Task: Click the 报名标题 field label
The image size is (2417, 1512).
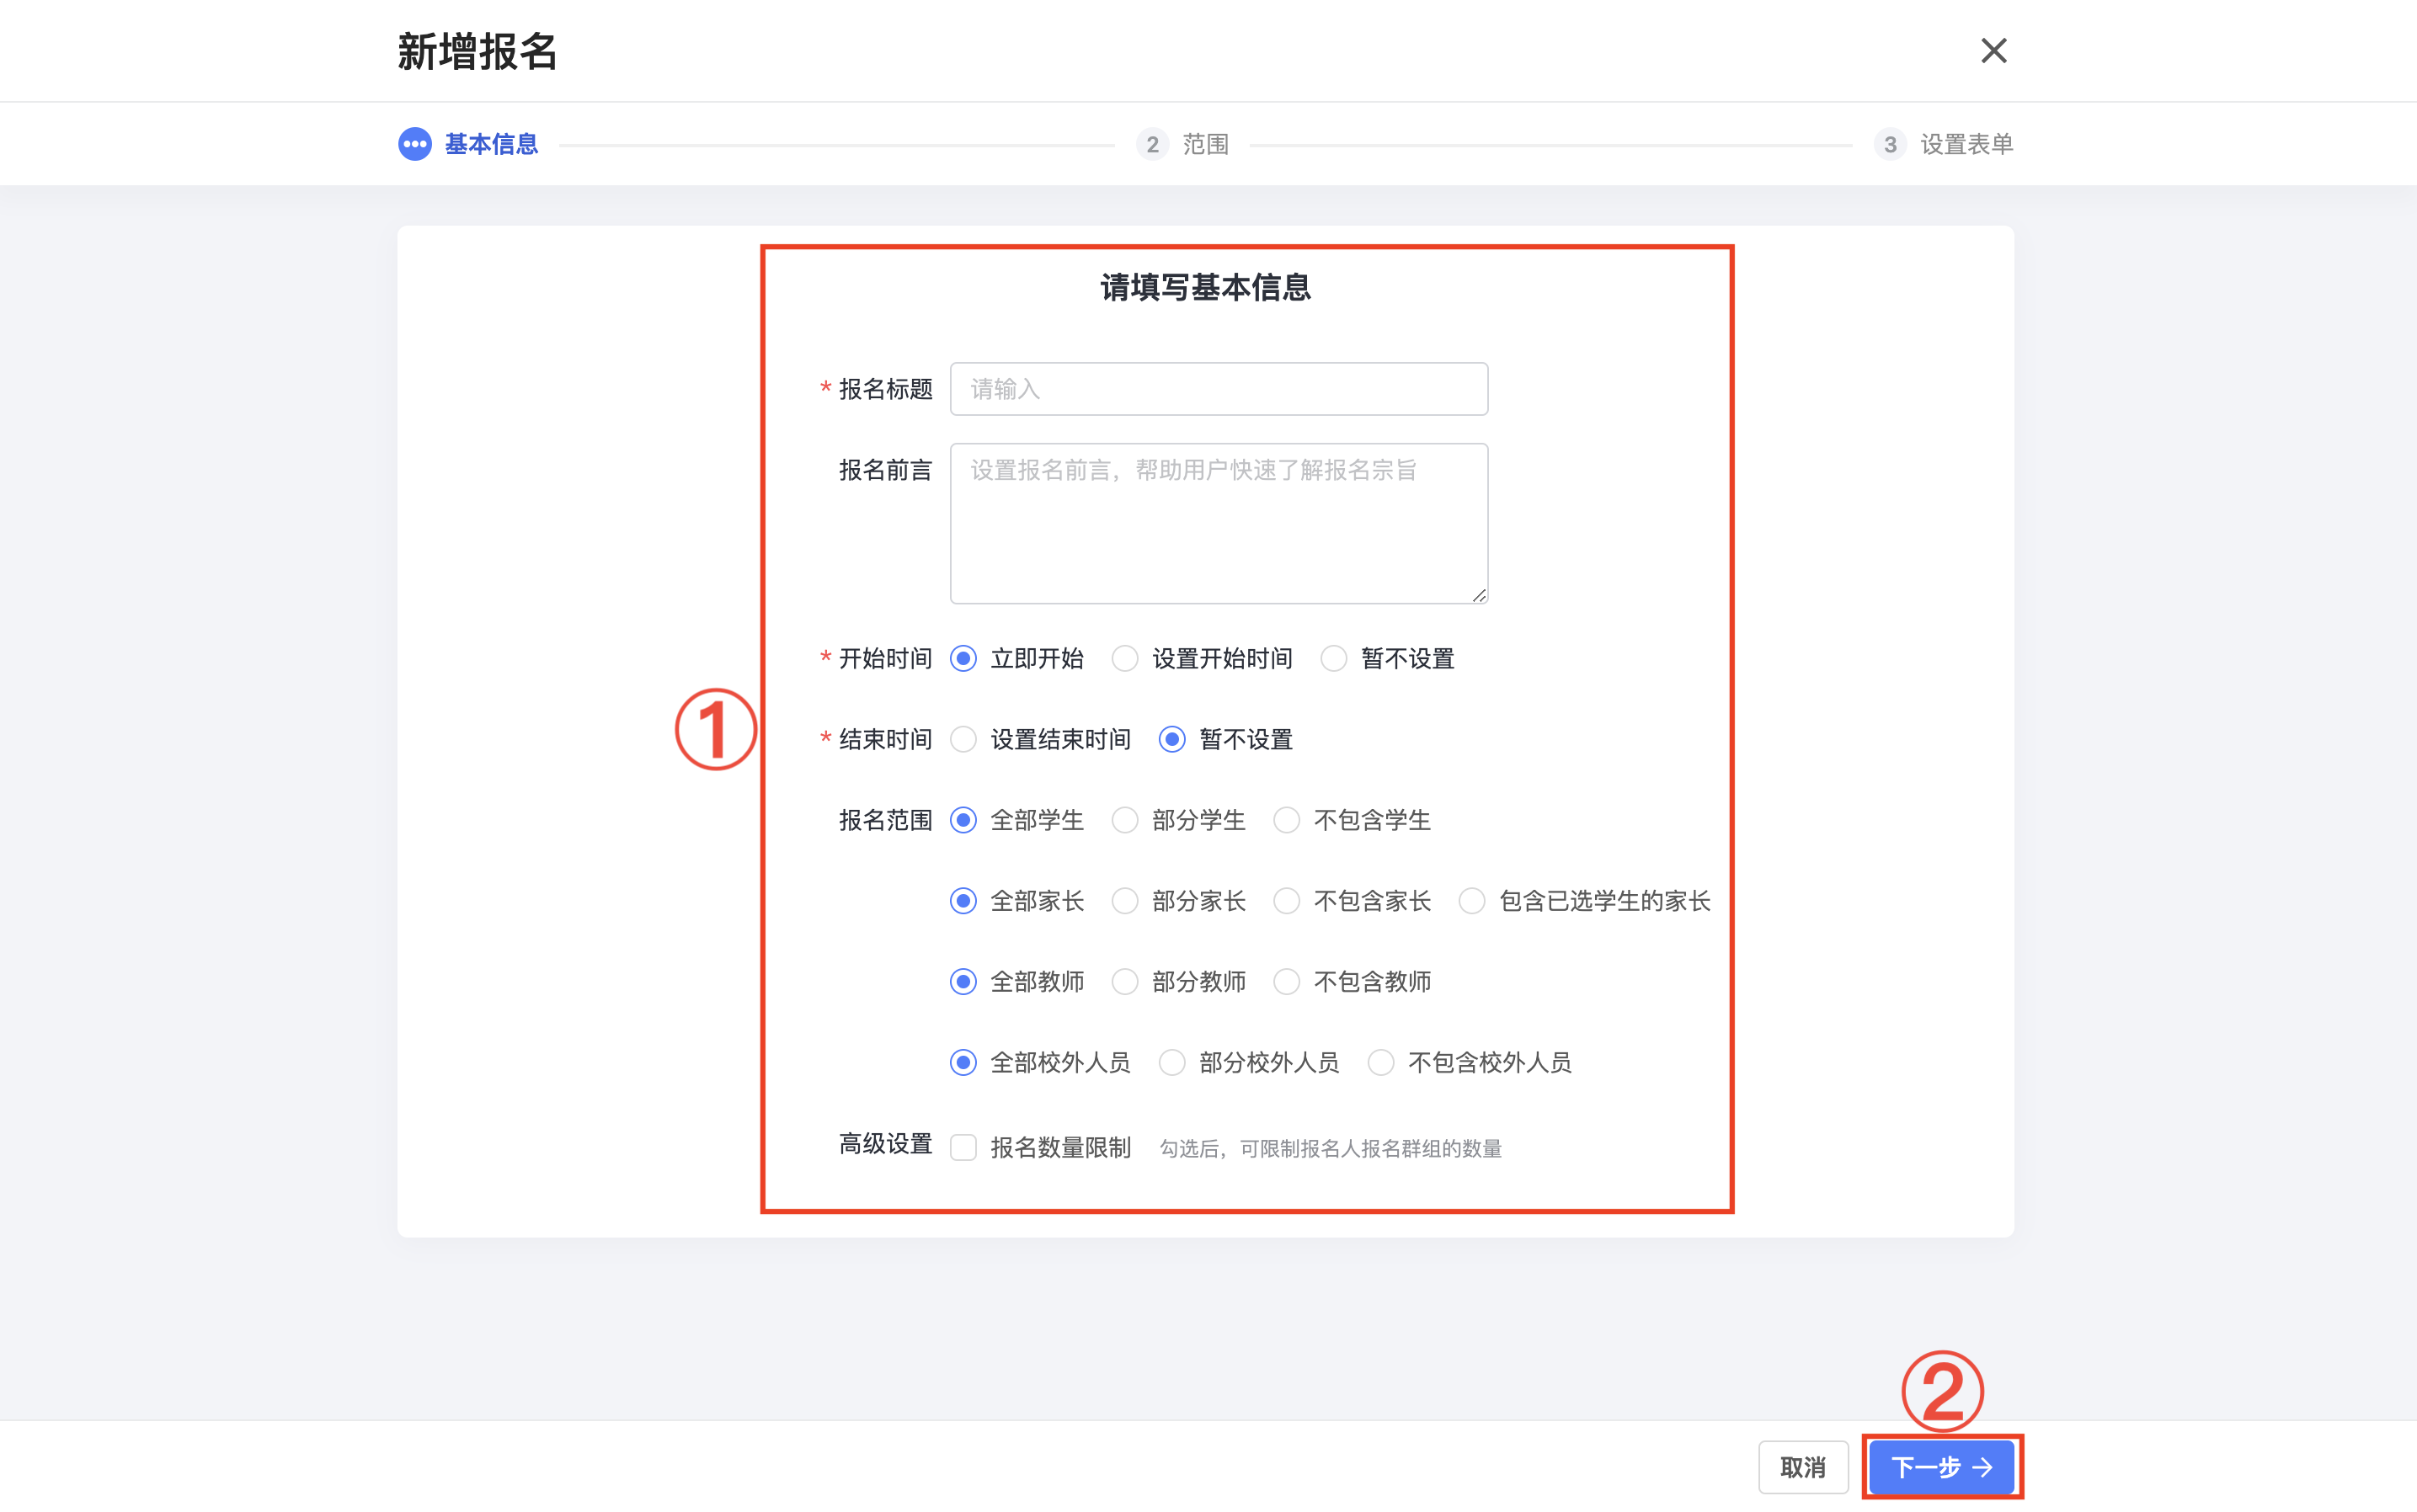Action: tap(885, 389)
